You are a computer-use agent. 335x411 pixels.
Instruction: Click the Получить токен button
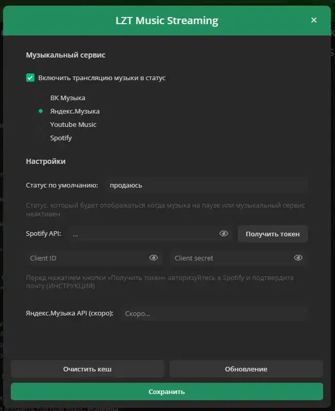[x=272, y=234]
